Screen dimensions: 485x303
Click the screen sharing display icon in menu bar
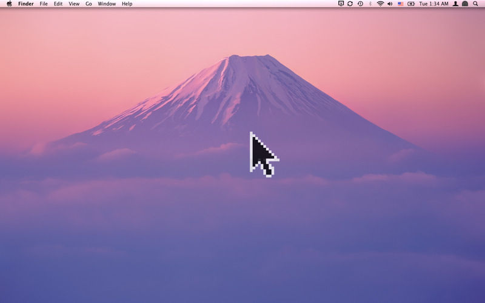pos(341,4)
